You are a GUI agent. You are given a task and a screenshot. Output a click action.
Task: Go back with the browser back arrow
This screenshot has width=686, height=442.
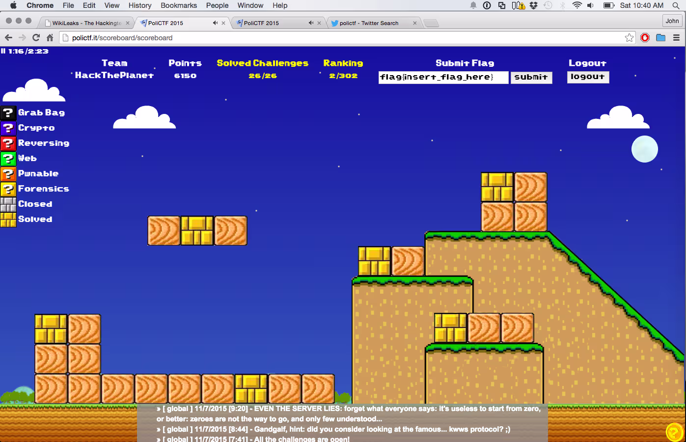[x=8, y=38]
